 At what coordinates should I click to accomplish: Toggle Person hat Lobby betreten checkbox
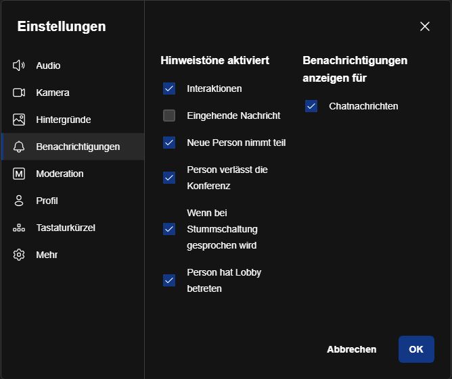(x=169, y=280)
